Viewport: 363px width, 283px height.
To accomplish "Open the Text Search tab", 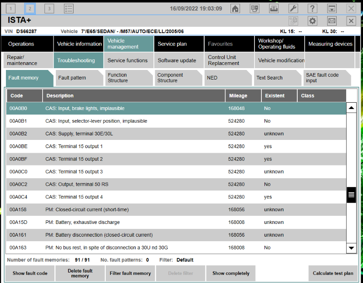I will tap(277, 78).
